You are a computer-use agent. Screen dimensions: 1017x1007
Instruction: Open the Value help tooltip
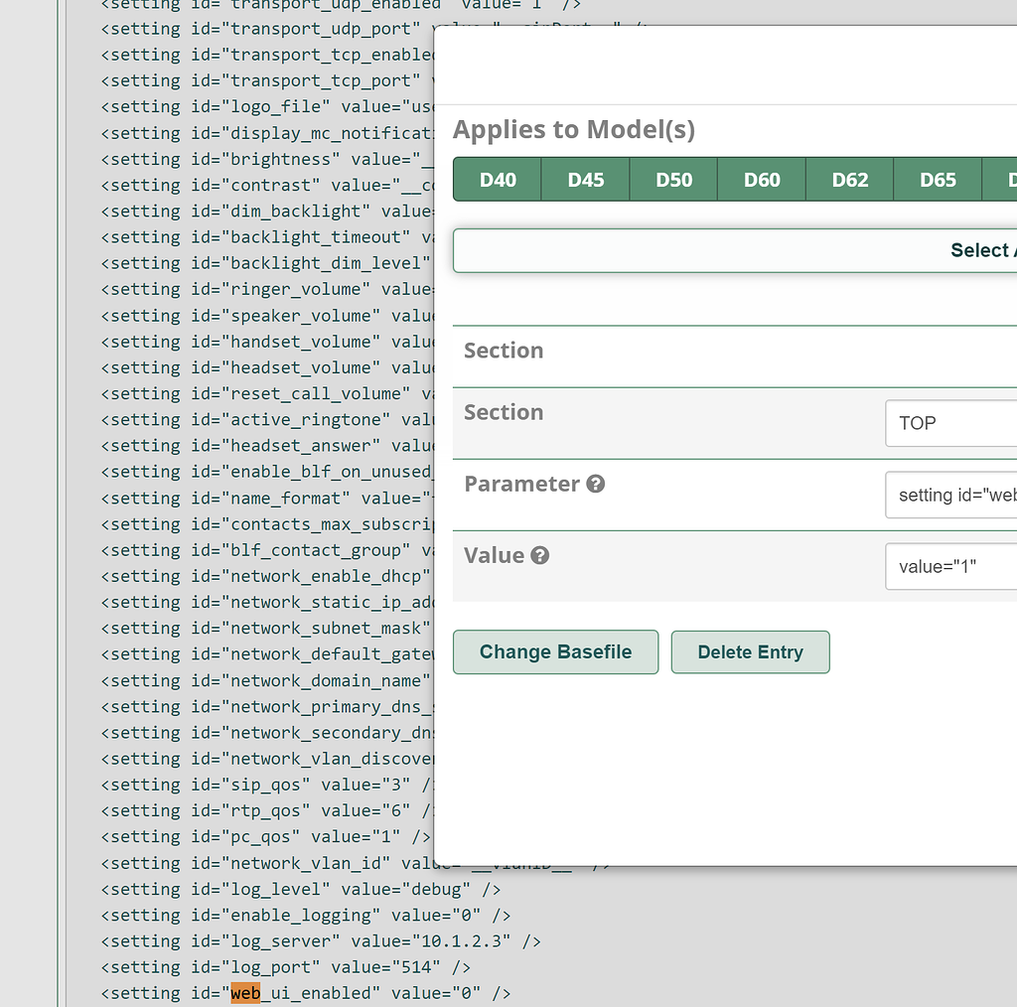[539, 555]
